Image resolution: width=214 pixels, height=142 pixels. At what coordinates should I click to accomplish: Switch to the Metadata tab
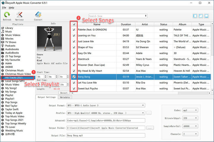65,97
